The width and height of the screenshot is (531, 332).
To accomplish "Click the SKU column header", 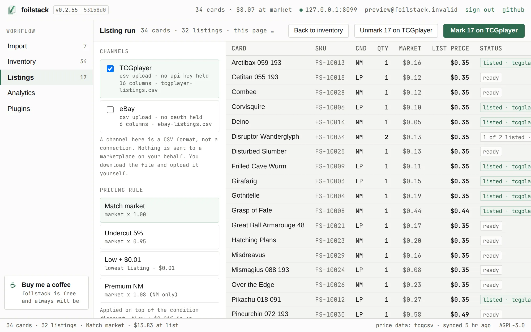I will (320, 48).
